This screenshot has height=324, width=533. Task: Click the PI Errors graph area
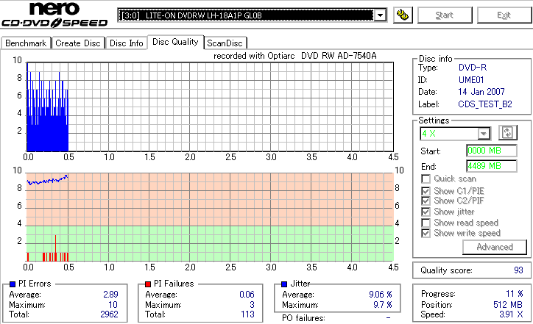click(210, 107)
